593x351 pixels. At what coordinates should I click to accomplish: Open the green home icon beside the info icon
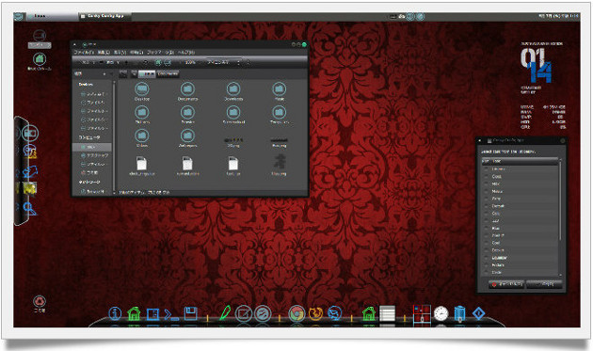134,314
